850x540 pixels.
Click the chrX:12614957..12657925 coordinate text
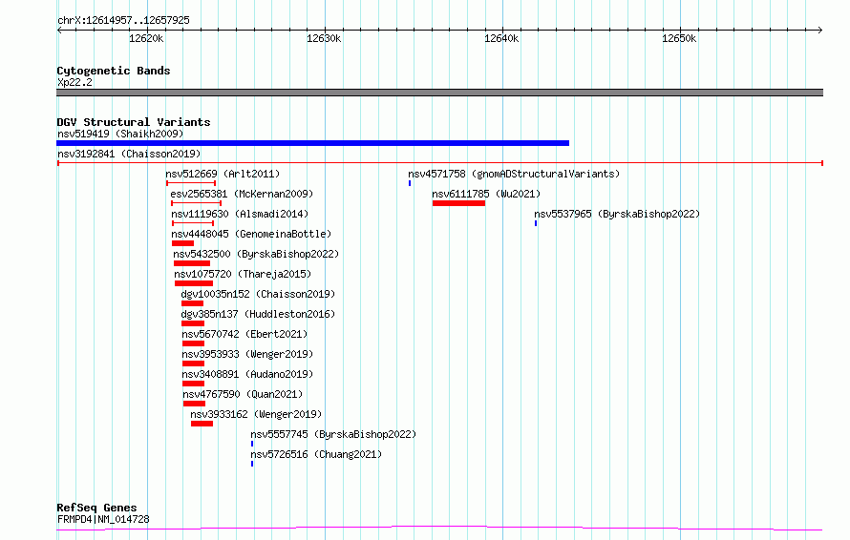(x=123, y=21)
